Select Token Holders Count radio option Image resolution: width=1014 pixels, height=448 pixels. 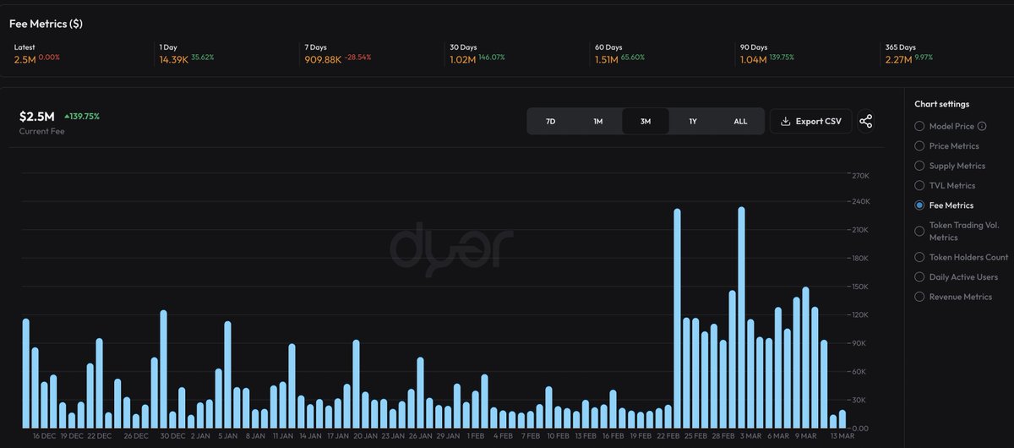(919, 257)
